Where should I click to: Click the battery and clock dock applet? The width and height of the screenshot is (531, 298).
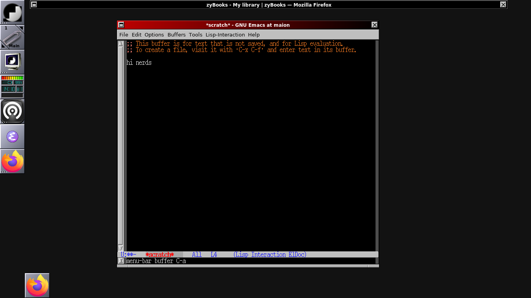[12, 87]
